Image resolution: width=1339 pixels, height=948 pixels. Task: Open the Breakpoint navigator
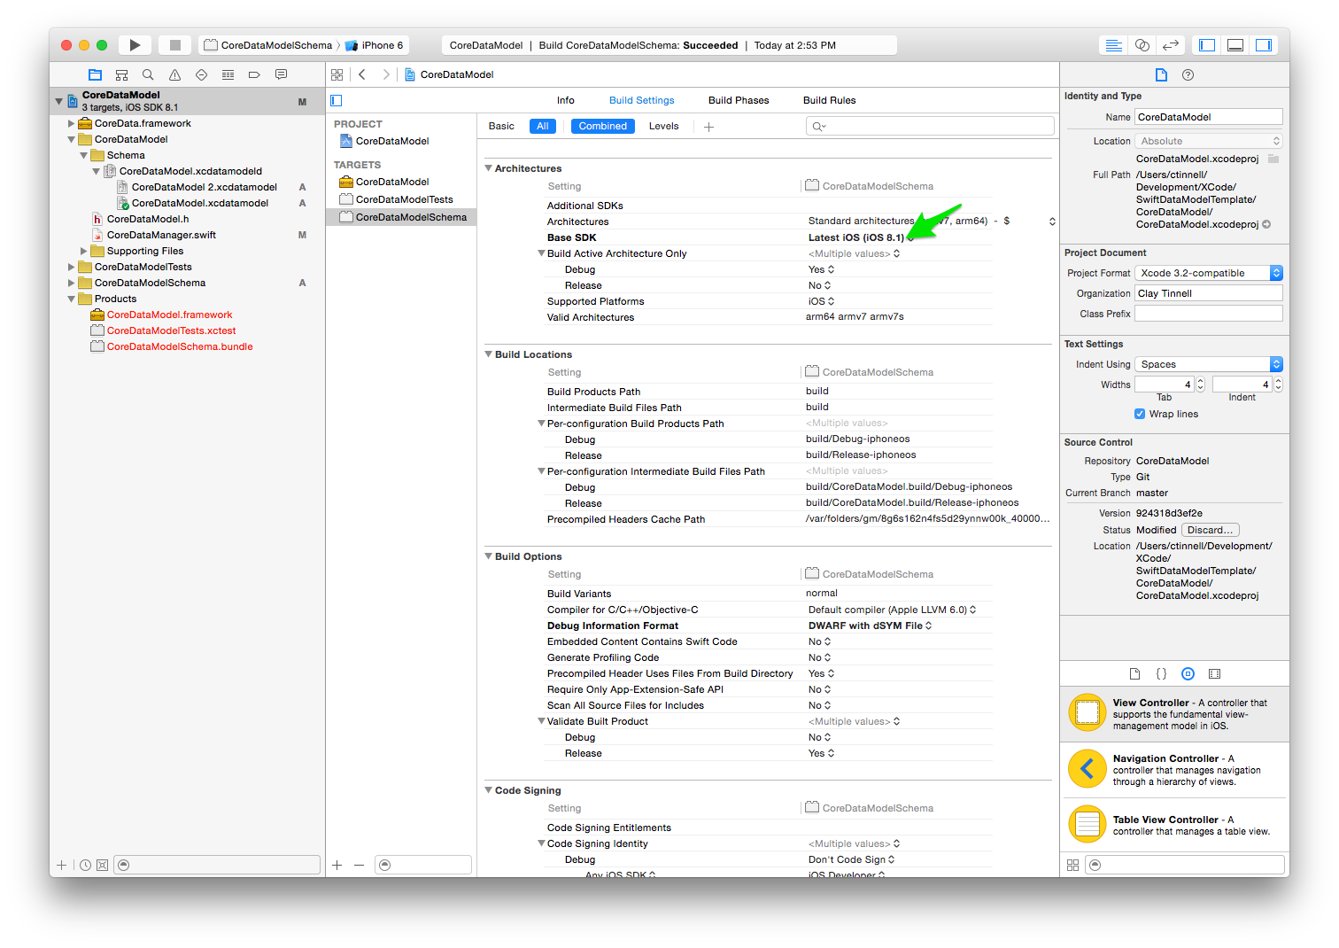click(254, 75)
